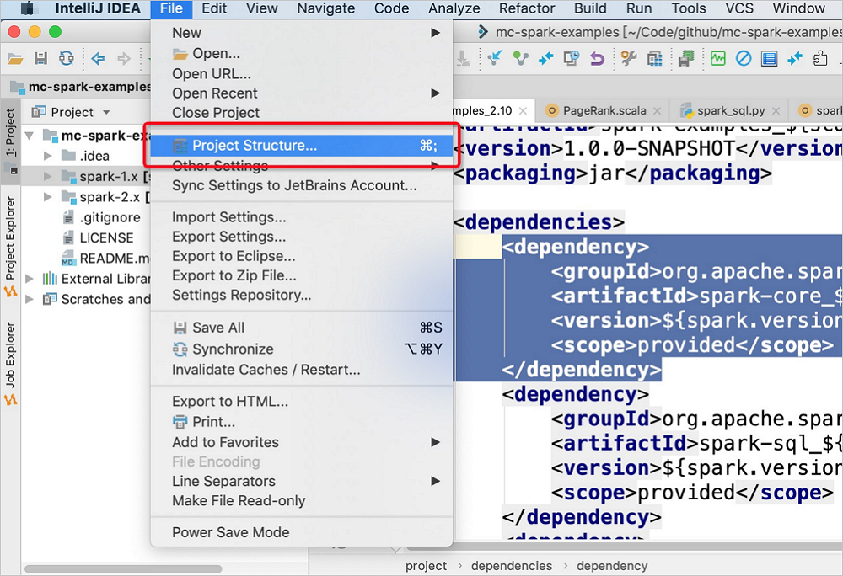
Task: Click the purple Revert arrow toolbar icon
Action: 597,58
